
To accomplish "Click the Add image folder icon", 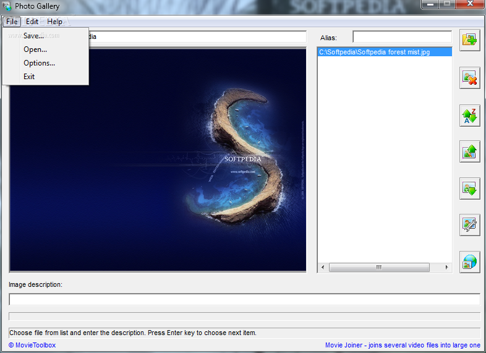I will point(469,40).
